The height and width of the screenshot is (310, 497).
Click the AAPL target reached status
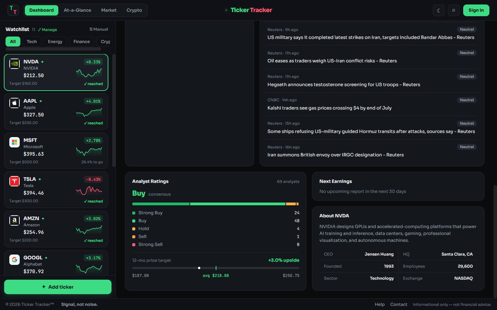click(94, 123)
